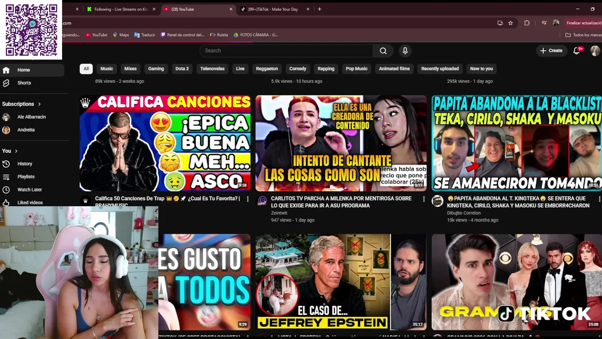Open El Caso de Jeffrey Epstein thumbnail
This screenshot has height=339, width=602.
[341, 282]
